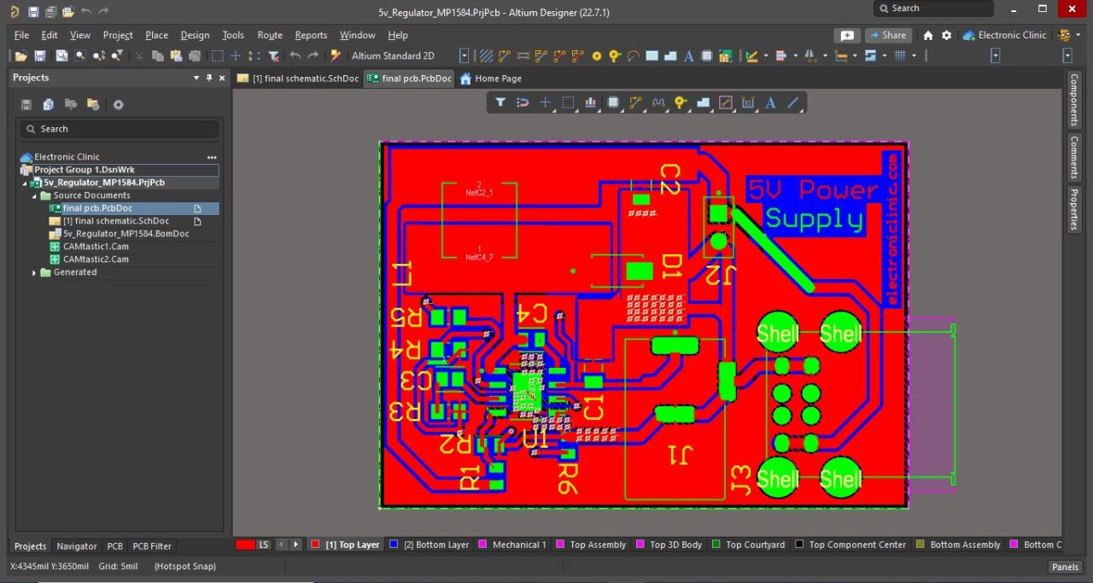Screen dimensions: 1093x583
Task: Click the Paste icon in the toolbar
Action: click(x=176, y=55)
